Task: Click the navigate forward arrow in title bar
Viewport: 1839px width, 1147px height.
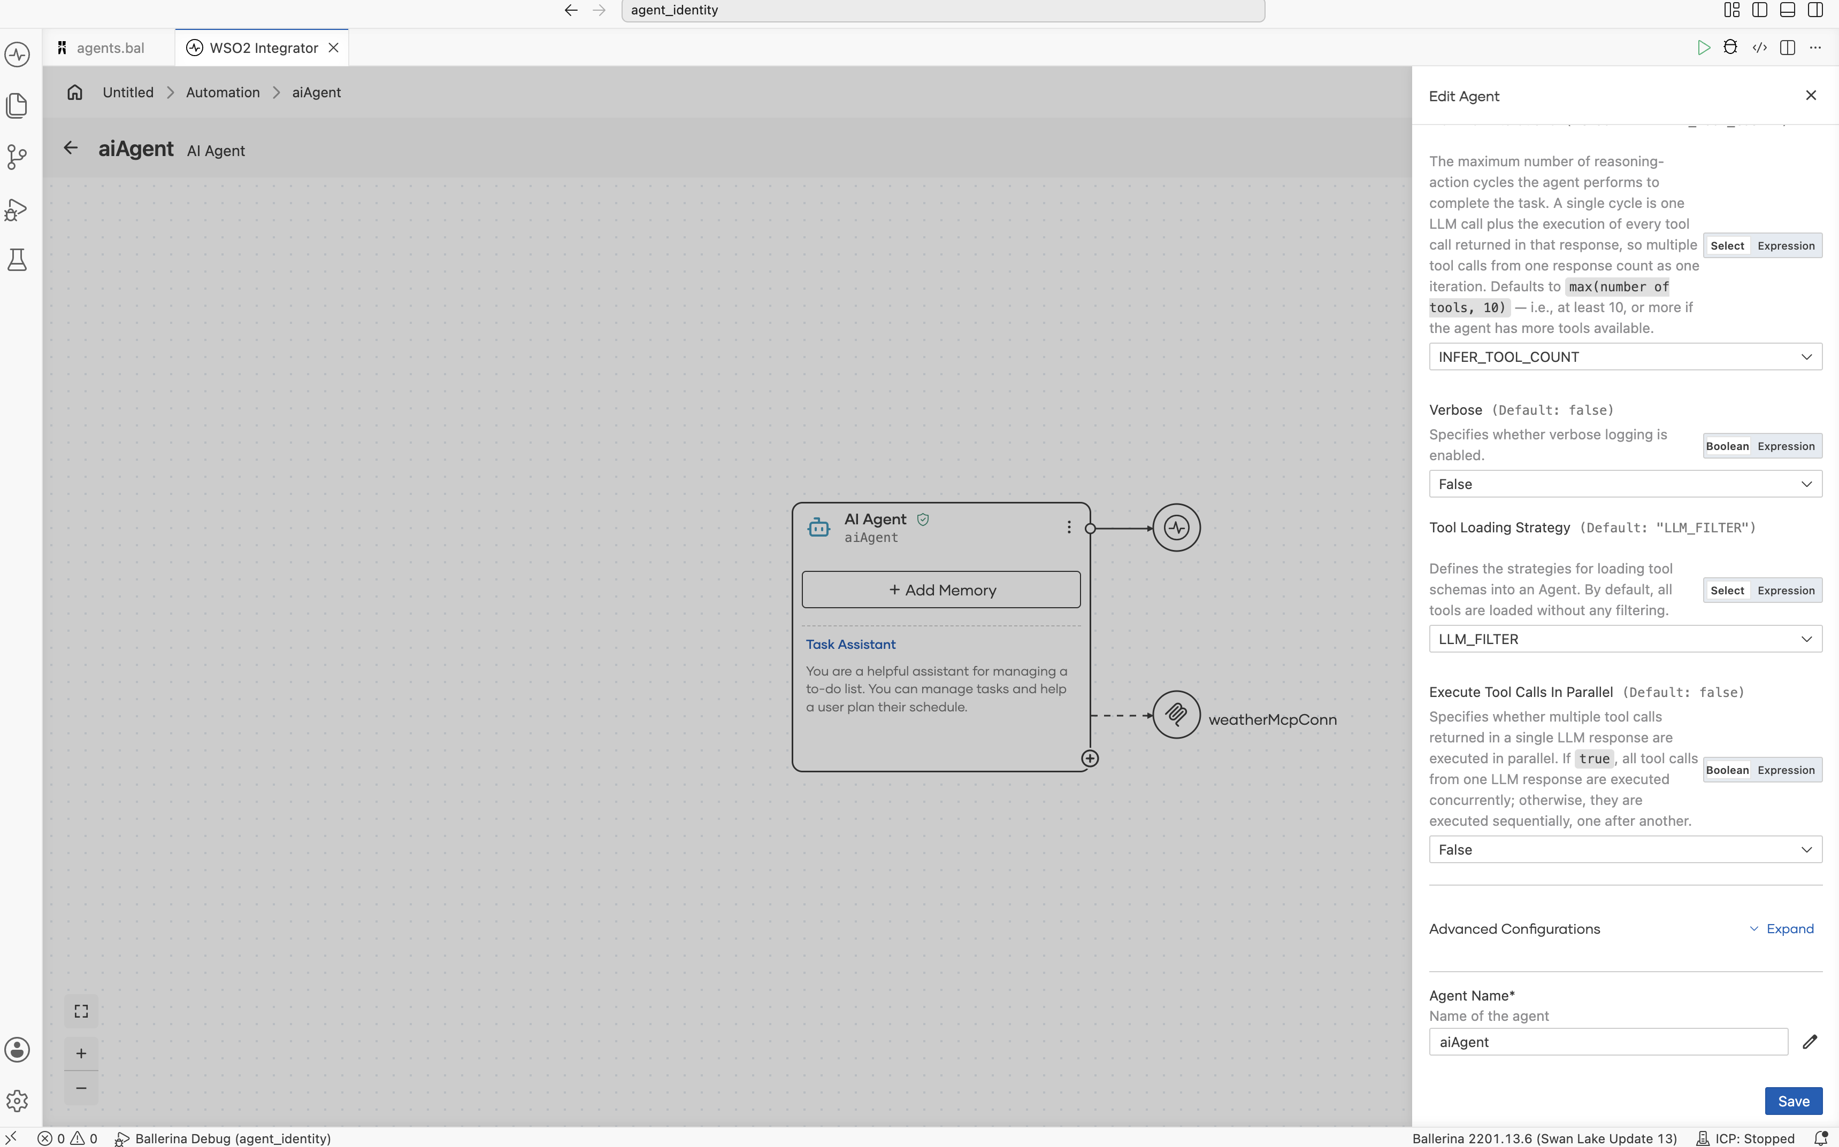Action: coord(599,10)
